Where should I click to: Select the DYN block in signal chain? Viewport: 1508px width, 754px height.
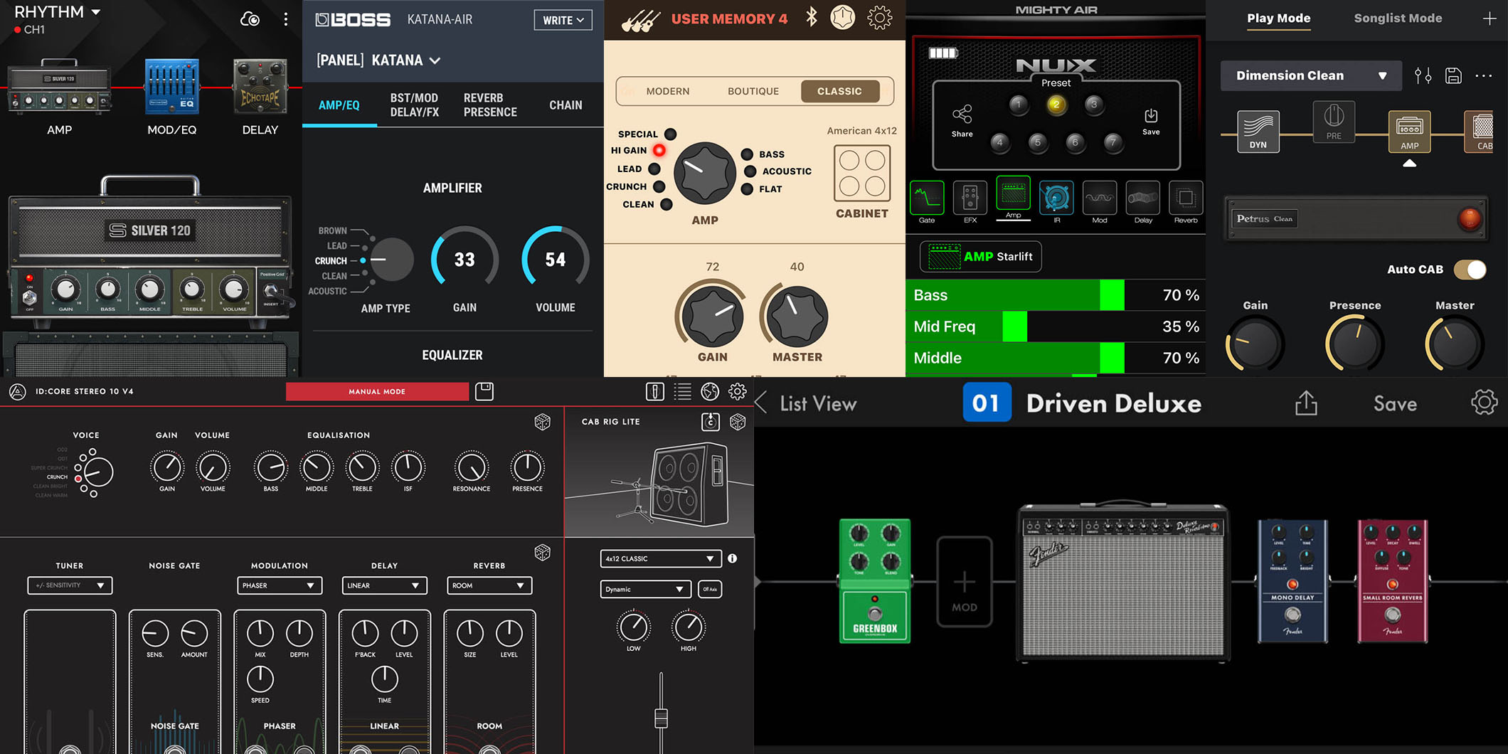coord(1258,131)
